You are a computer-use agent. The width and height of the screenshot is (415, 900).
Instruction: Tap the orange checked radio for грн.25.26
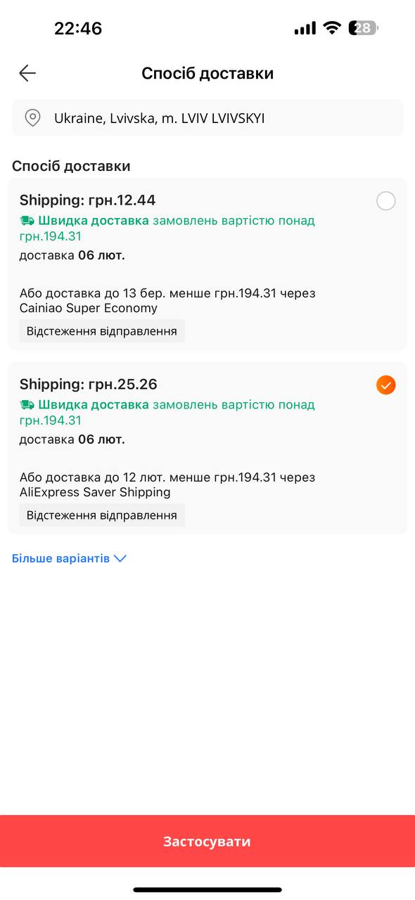(385, 385)
